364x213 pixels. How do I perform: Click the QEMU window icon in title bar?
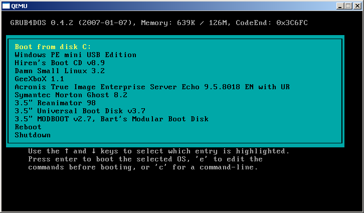pyautogui.click(x=6, y=6)
